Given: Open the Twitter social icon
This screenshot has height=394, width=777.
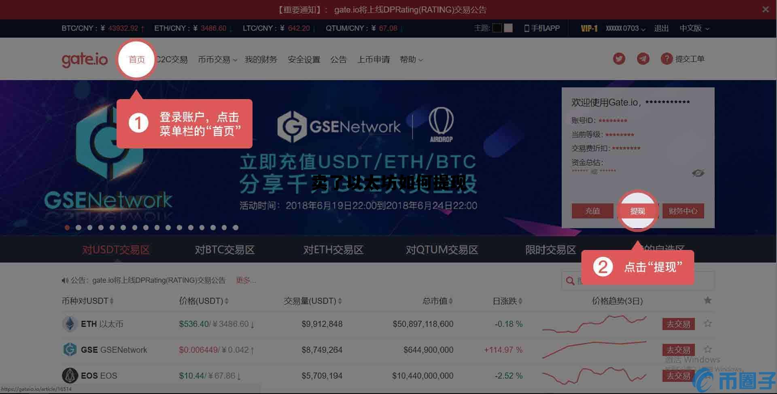Looking at the screenshot, I should click(x=619, y=59).
